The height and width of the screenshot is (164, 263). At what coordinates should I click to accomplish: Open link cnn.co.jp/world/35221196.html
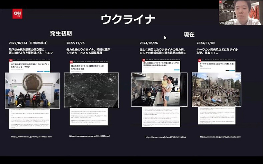[x=220, y=137]
